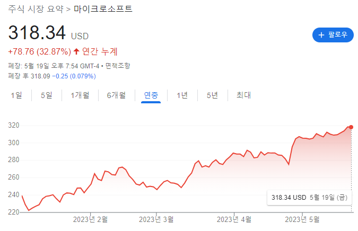Click the 2023년 2월 axis label

coord(90,219)
